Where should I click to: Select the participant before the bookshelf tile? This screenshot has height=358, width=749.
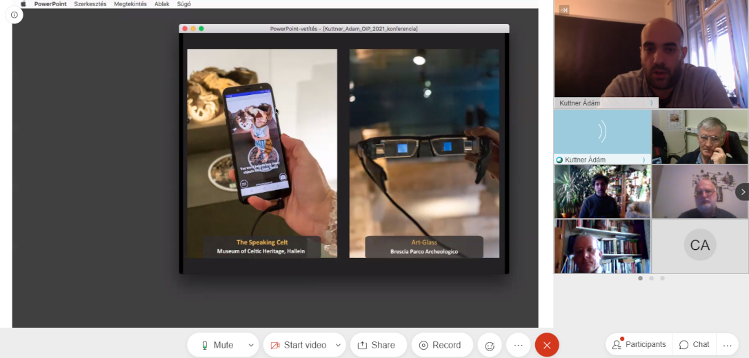[x=602, y=246]
